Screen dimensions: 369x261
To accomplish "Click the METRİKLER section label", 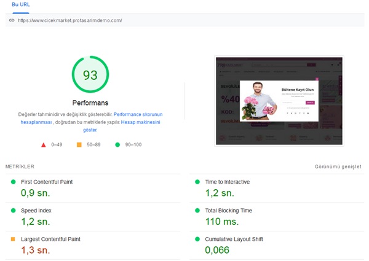I will pyautogui.click(x=20, y=166).
